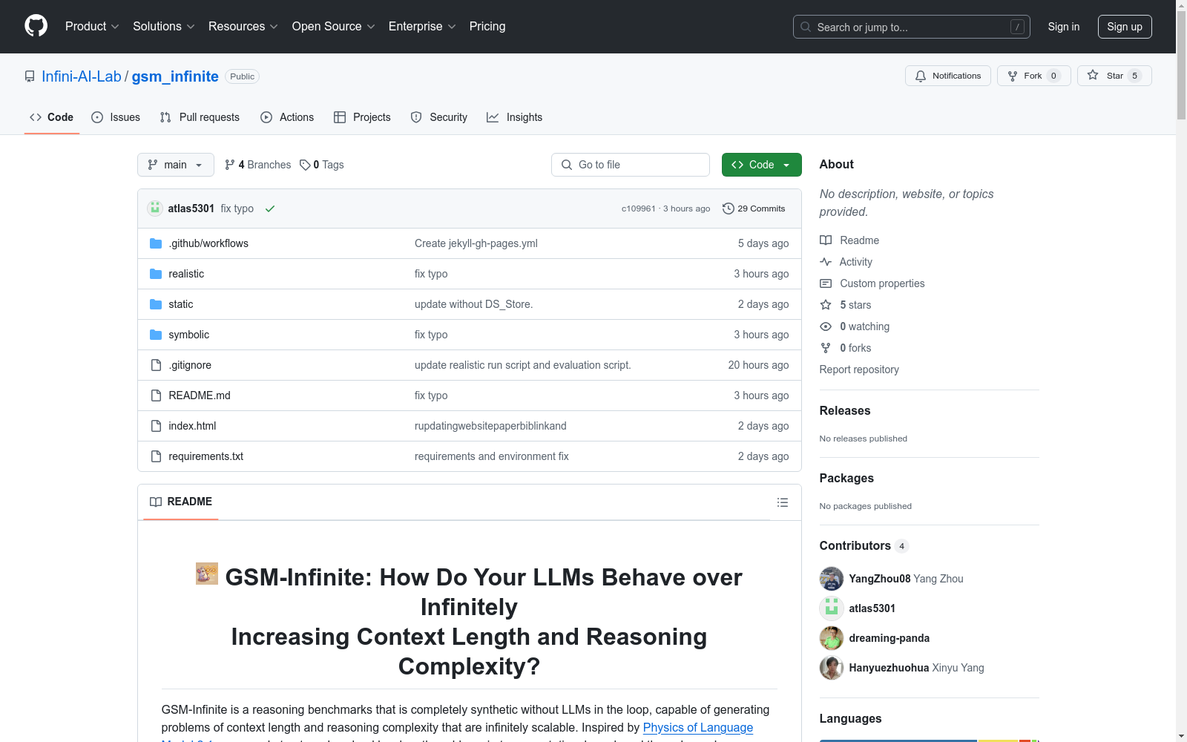Open commit hash c109961
Viewport: 1187px width, 742px height.
coord(639,209)
